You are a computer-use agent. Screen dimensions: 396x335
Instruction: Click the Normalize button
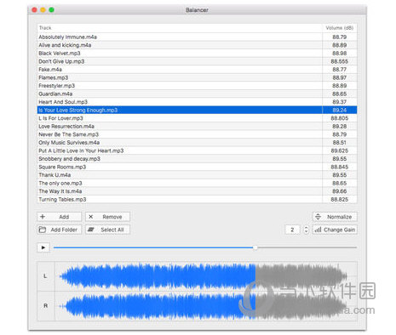pos(335,217)
